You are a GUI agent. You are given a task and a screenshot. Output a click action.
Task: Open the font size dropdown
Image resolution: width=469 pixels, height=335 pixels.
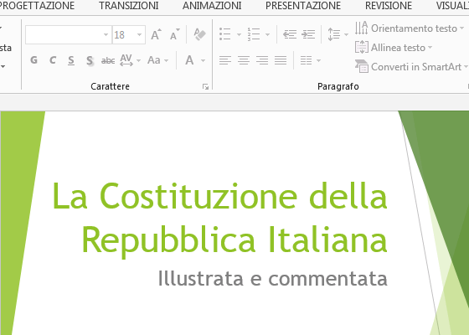tap(139, 34)
